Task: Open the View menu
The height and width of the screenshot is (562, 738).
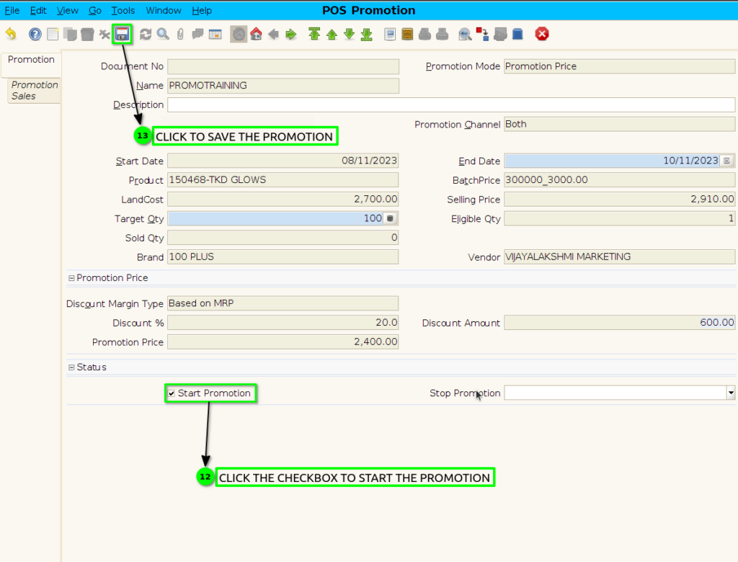Action: click(x=67, y=10)
